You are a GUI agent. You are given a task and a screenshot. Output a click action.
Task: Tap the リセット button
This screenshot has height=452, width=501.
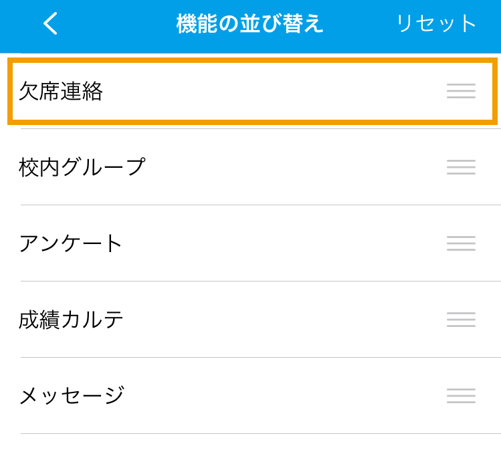(x=436, y=23)
